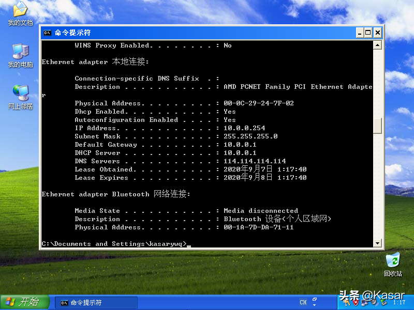Click the WINS Proxy Enabled line

[x=153, y=45]
